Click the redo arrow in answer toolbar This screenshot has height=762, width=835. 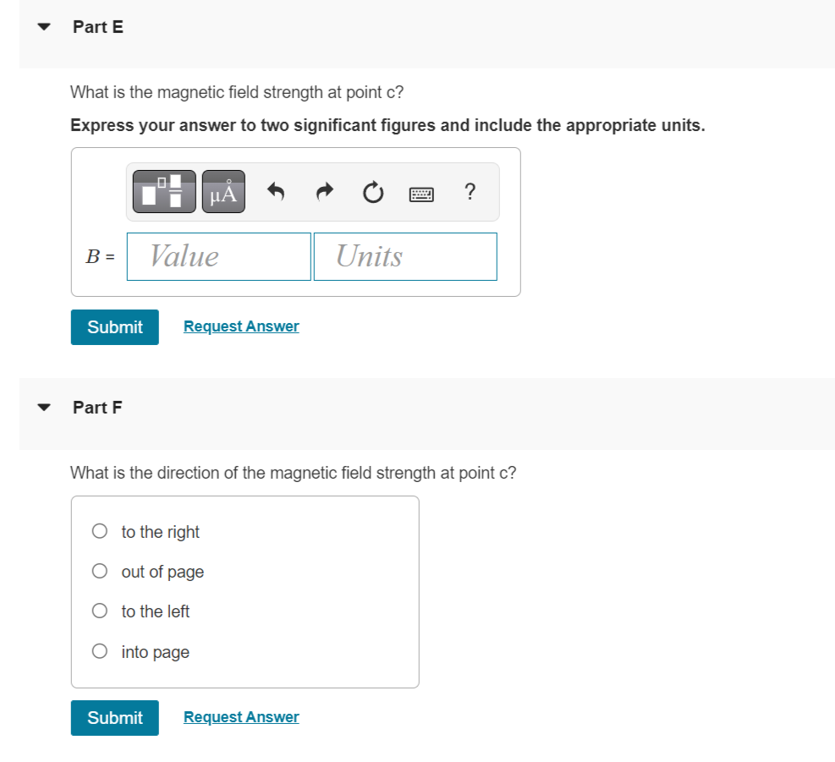click(324, 192)
